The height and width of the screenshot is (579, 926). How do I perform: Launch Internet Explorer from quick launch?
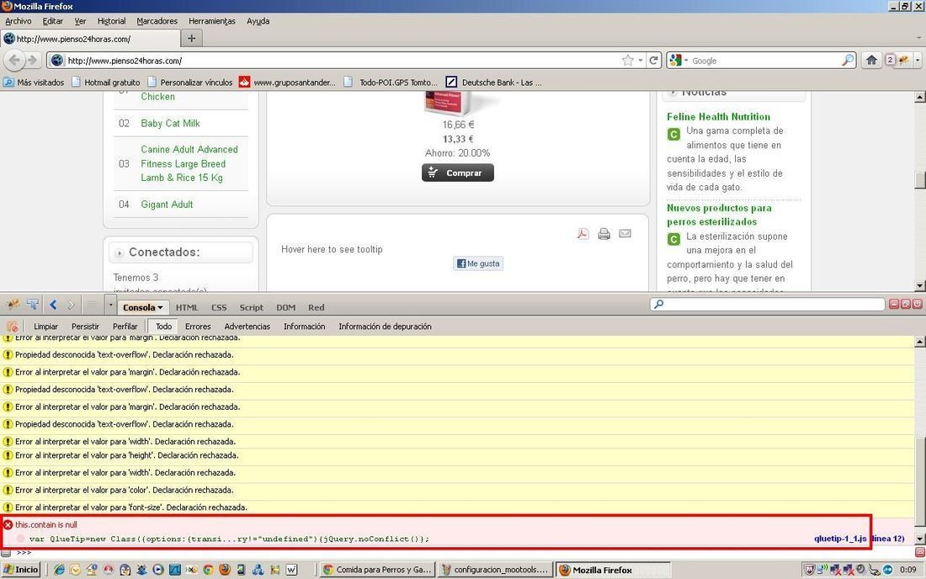pos(59,570)
